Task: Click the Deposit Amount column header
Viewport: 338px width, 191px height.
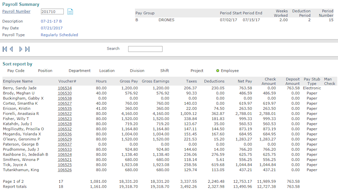Action: 293,81
